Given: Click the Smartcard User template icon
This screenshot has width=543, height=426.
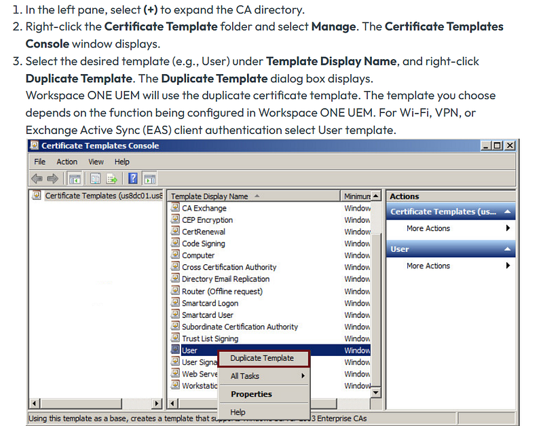Looking at the screenshot, I should point(176,315).
